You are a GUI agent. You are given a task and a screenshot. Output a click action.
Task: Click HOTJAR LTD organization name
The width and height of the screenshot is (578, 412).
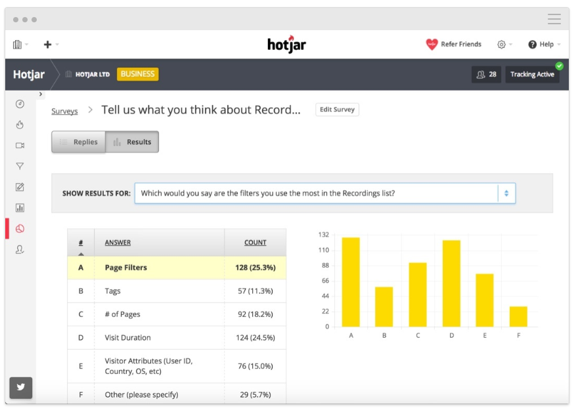coord(93,74)
